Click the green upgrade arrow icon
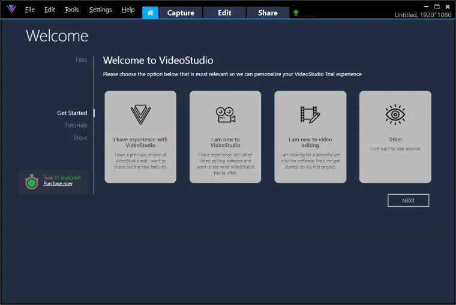 [296, 13]
